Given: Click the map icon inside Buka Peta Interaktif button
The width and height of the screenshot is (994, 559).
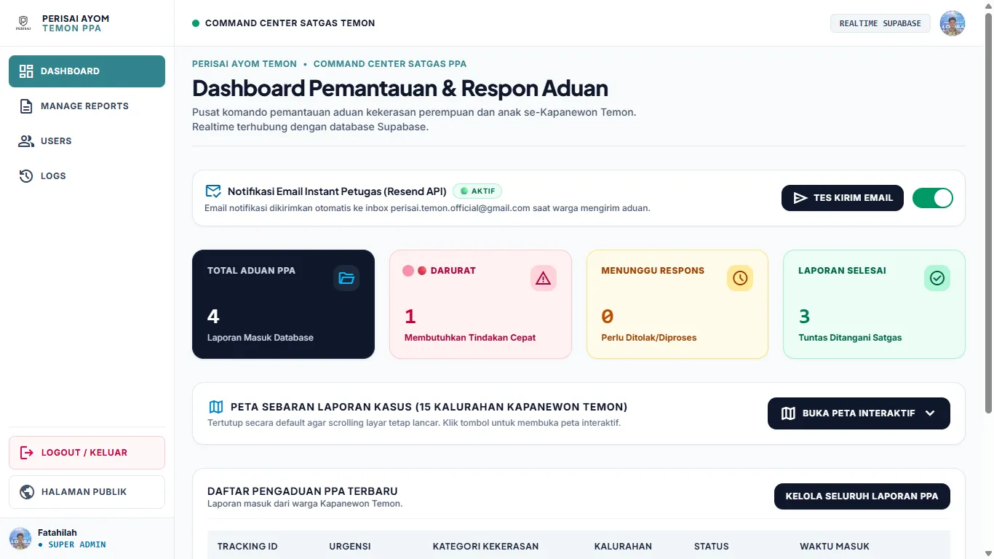Looking at the screenshot, I should tap(788, 413).
